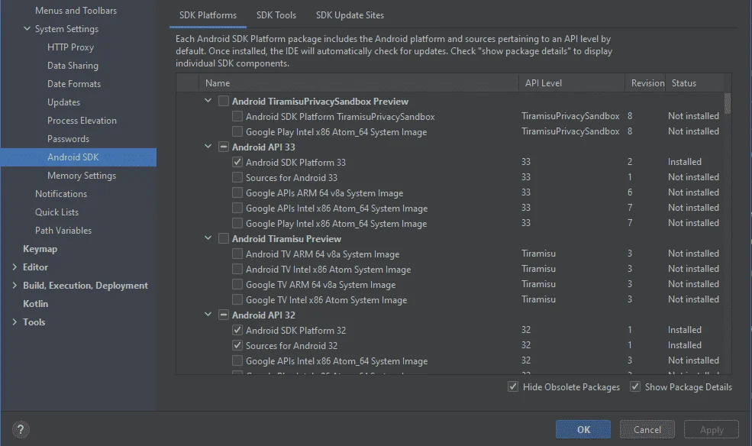This screenshot has height=446, width=752.
Task: Uncheck Sources for Android 32
Action: [x=237, y=345]
